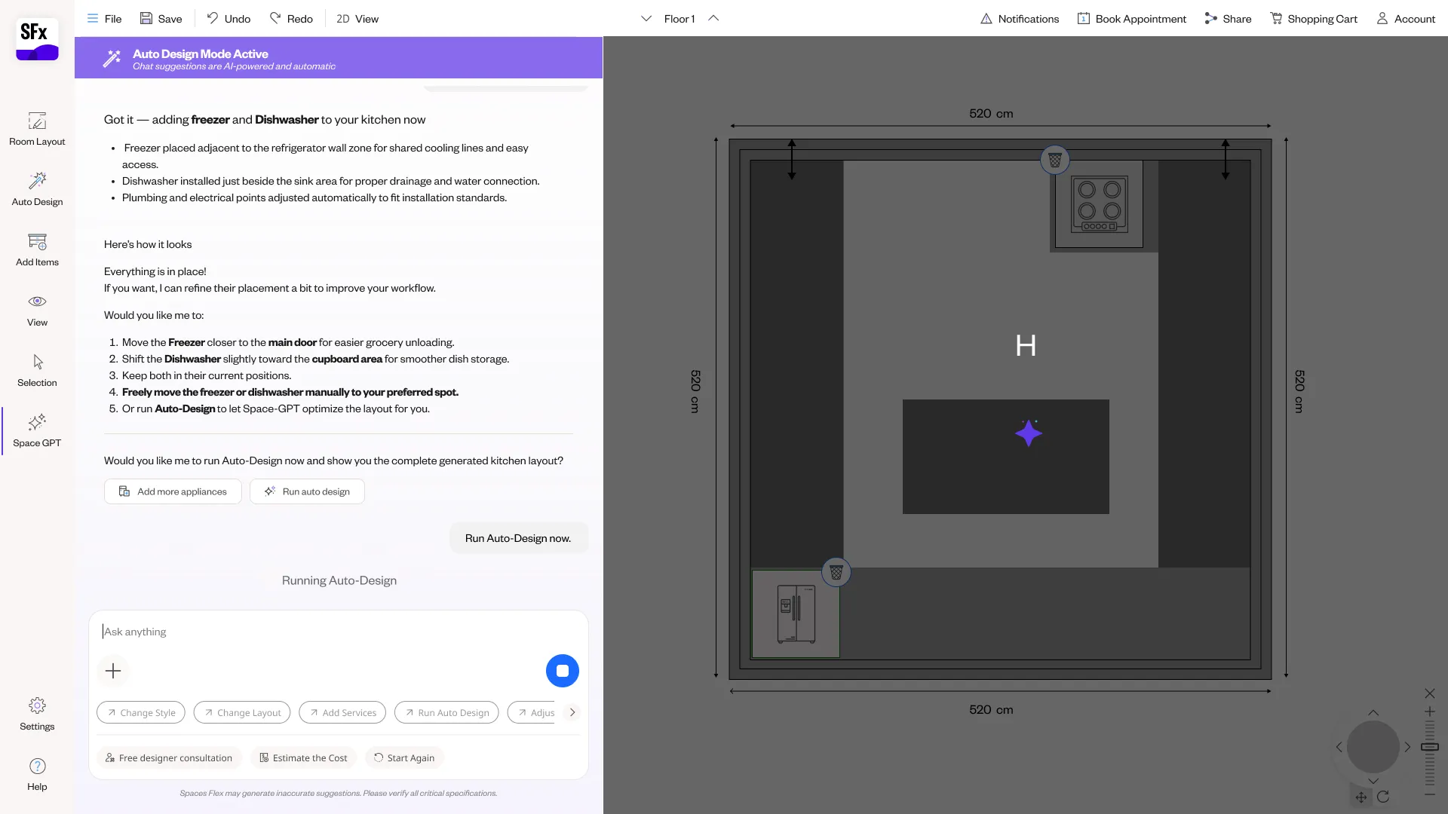Zoom in with the plus control
Image resolution: width=1448 pixels, height=814 pixels.
1430,711
